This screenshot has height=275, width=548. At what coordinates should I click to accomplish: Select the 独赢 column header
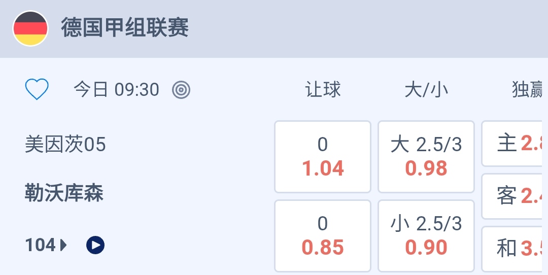tap(528, 90)
